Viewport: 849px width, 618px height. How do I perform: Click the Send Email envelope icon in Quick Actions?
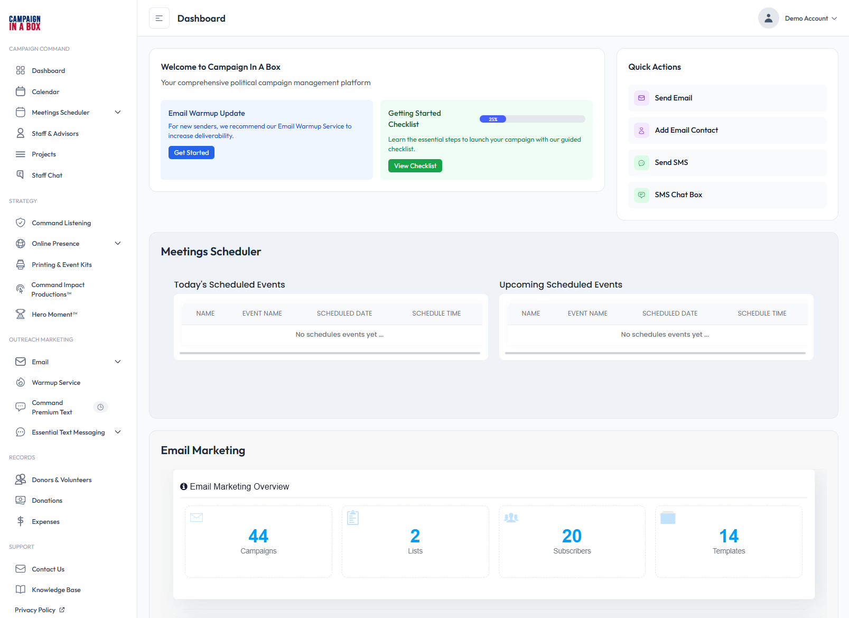[x=641, y=98]
